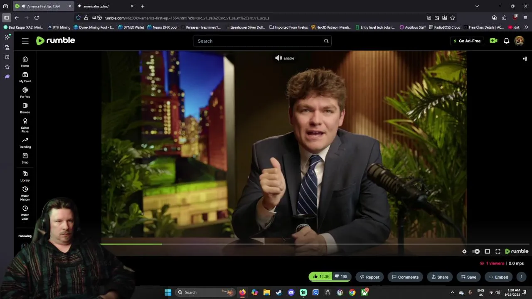
Task: Go to Rumble homepage via logo
Action: click(56, 41)
